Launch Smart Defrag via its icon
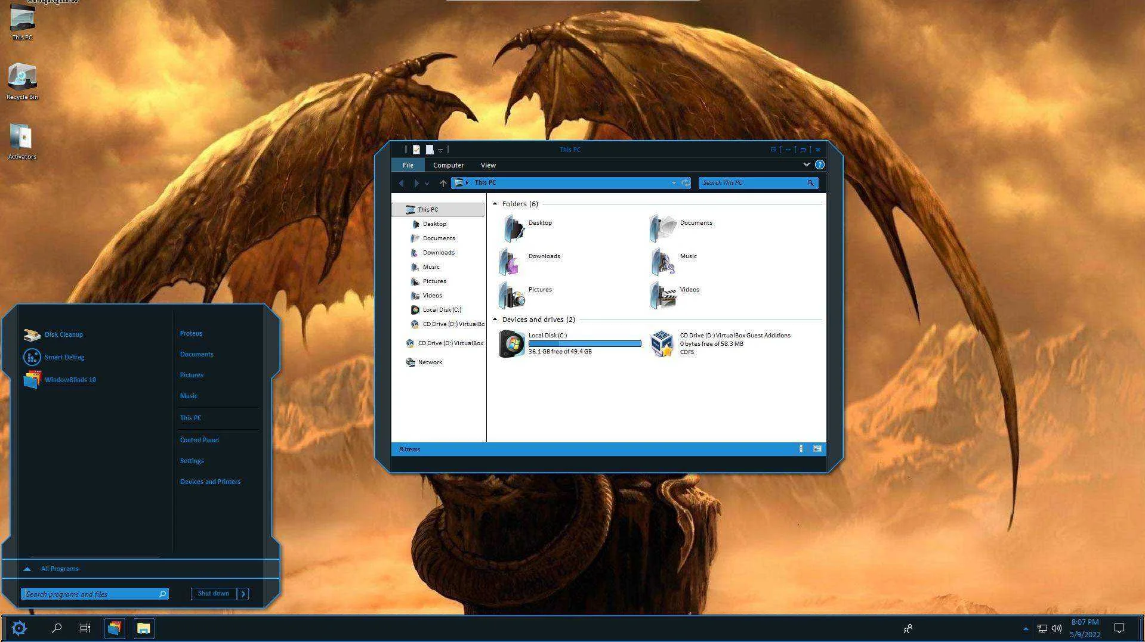This screenshot has height=642, width=1145. click(x=32, y=357)
